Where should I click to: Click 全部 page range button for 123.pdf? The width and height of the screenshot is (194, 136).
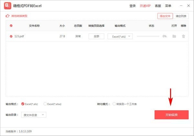[x=96, y=36]
